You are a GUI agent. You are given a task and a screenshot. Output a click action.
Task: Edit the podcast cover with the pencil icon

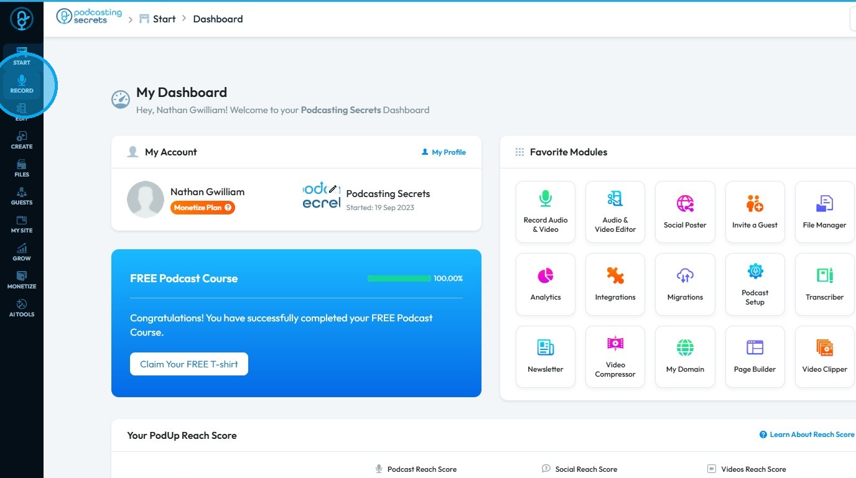(333, 188)
